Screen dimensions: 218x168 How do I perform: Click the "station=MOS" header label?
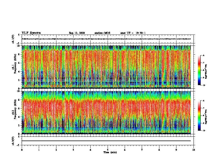point(102,33)
